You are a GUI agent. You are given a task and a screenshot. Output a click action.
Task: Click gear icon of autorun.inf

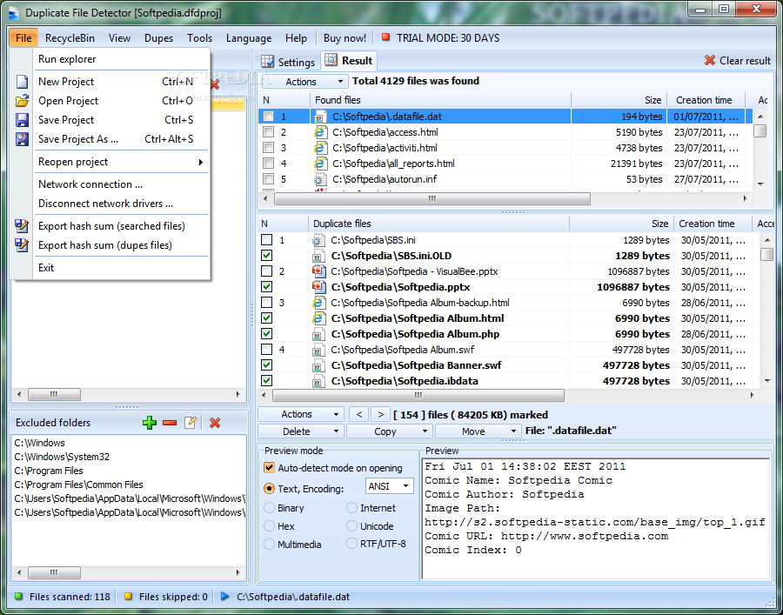320,179
